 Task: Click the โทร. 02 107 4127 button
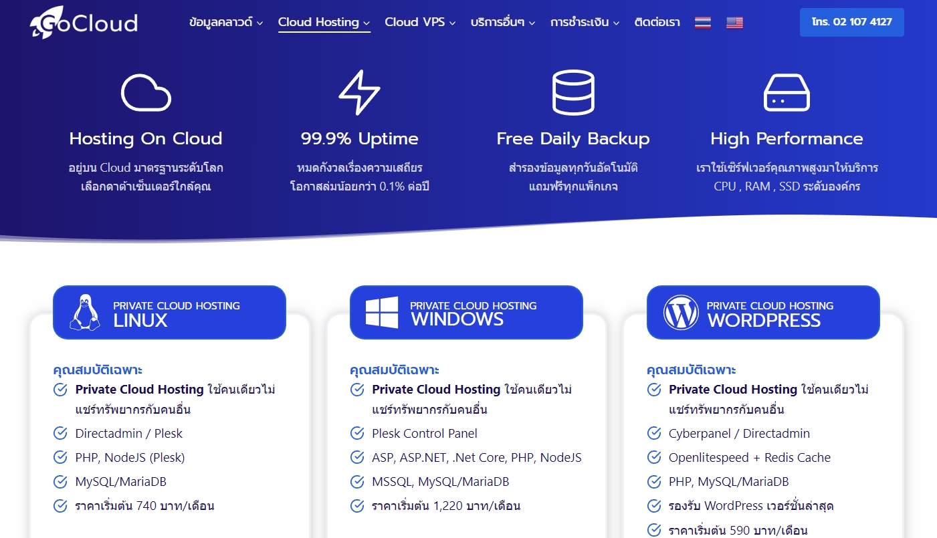pos(851,22)
